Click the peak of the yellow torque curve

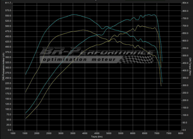(83, 30)
